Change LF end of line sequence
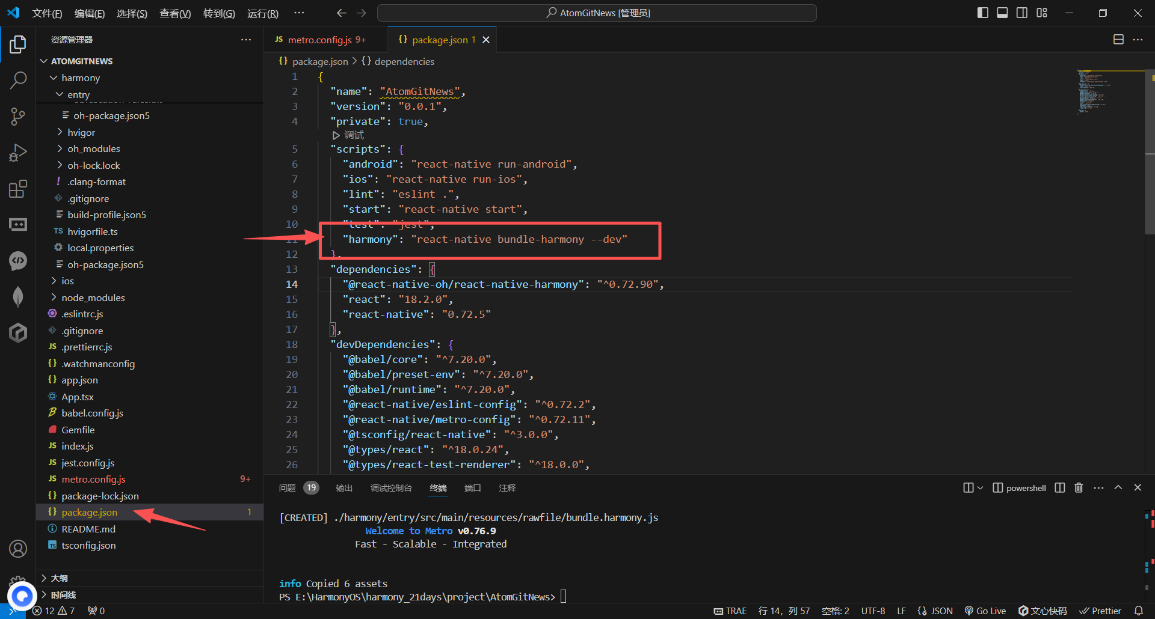The height and width of the screenshot is (619, 1155). (x=901, y=611)
